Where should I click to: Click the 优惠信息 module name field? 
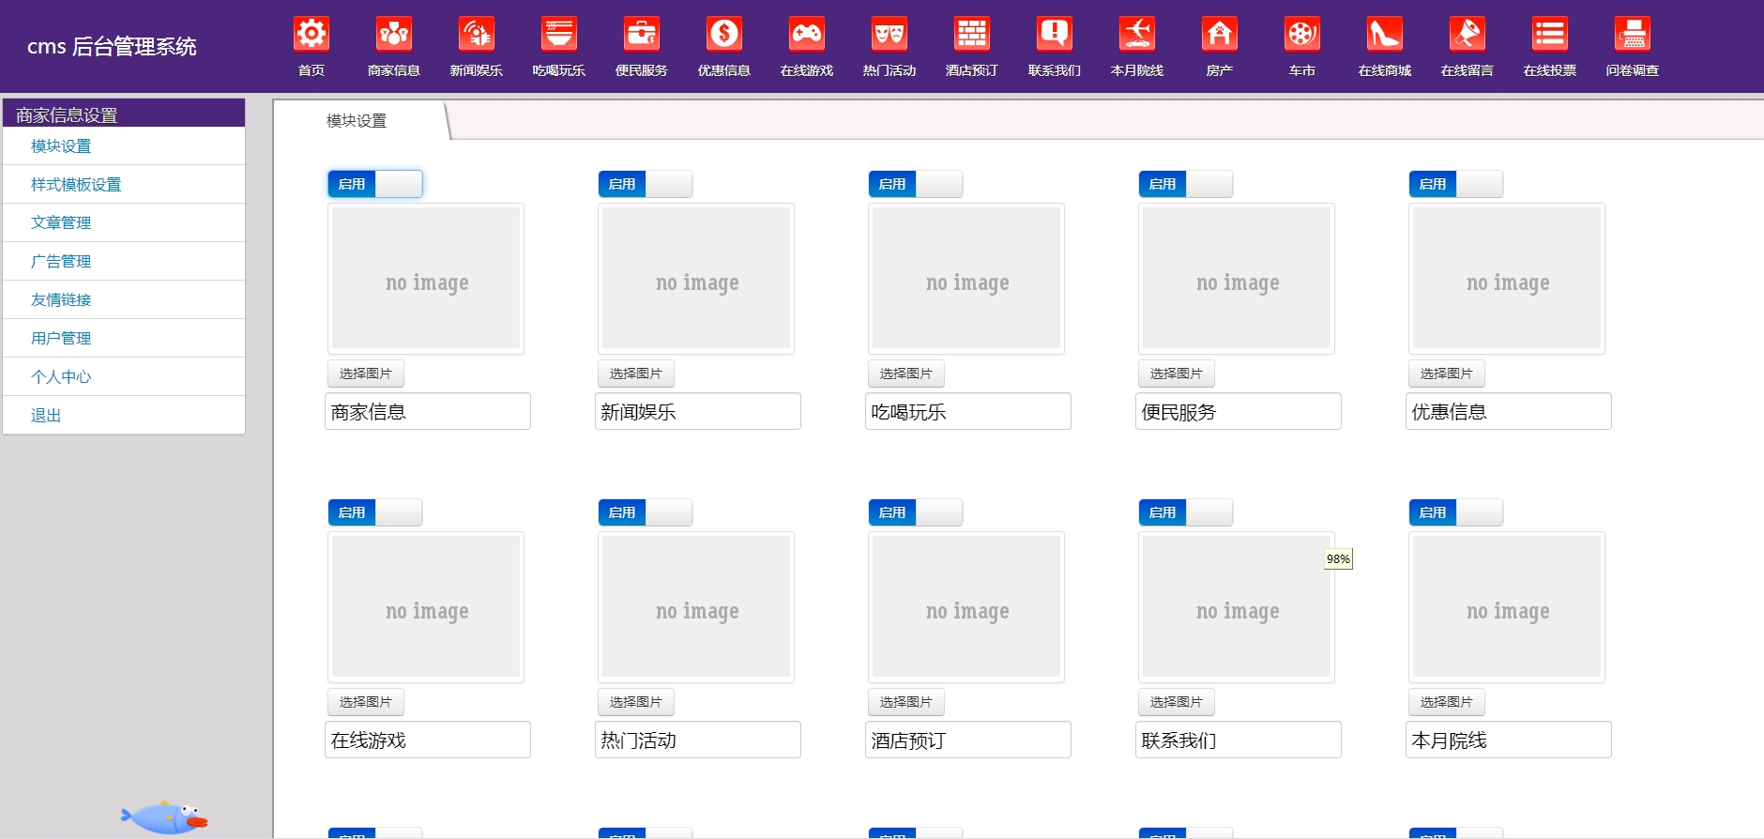coord(1509,411)
